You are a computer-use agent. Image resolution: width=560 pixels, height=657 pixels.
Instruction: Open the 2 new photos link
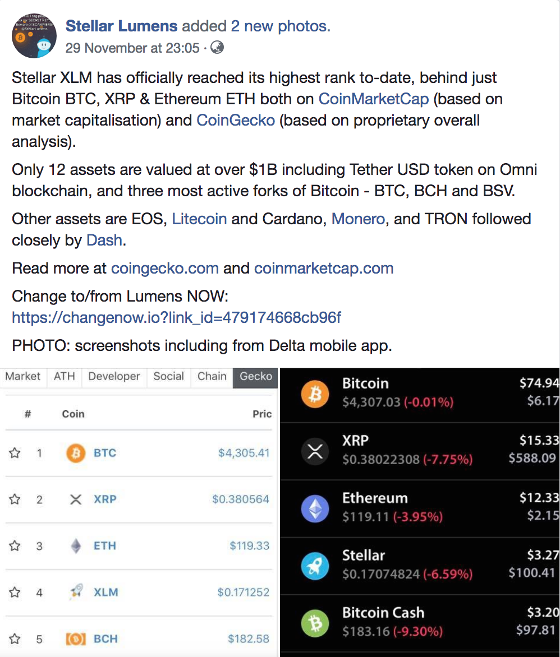click(x=280, y=26)
